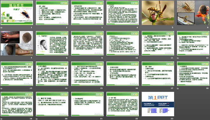Select slide thumbnail numbered 11
This screenshot has width=210, height=120.
coord(158,43)
